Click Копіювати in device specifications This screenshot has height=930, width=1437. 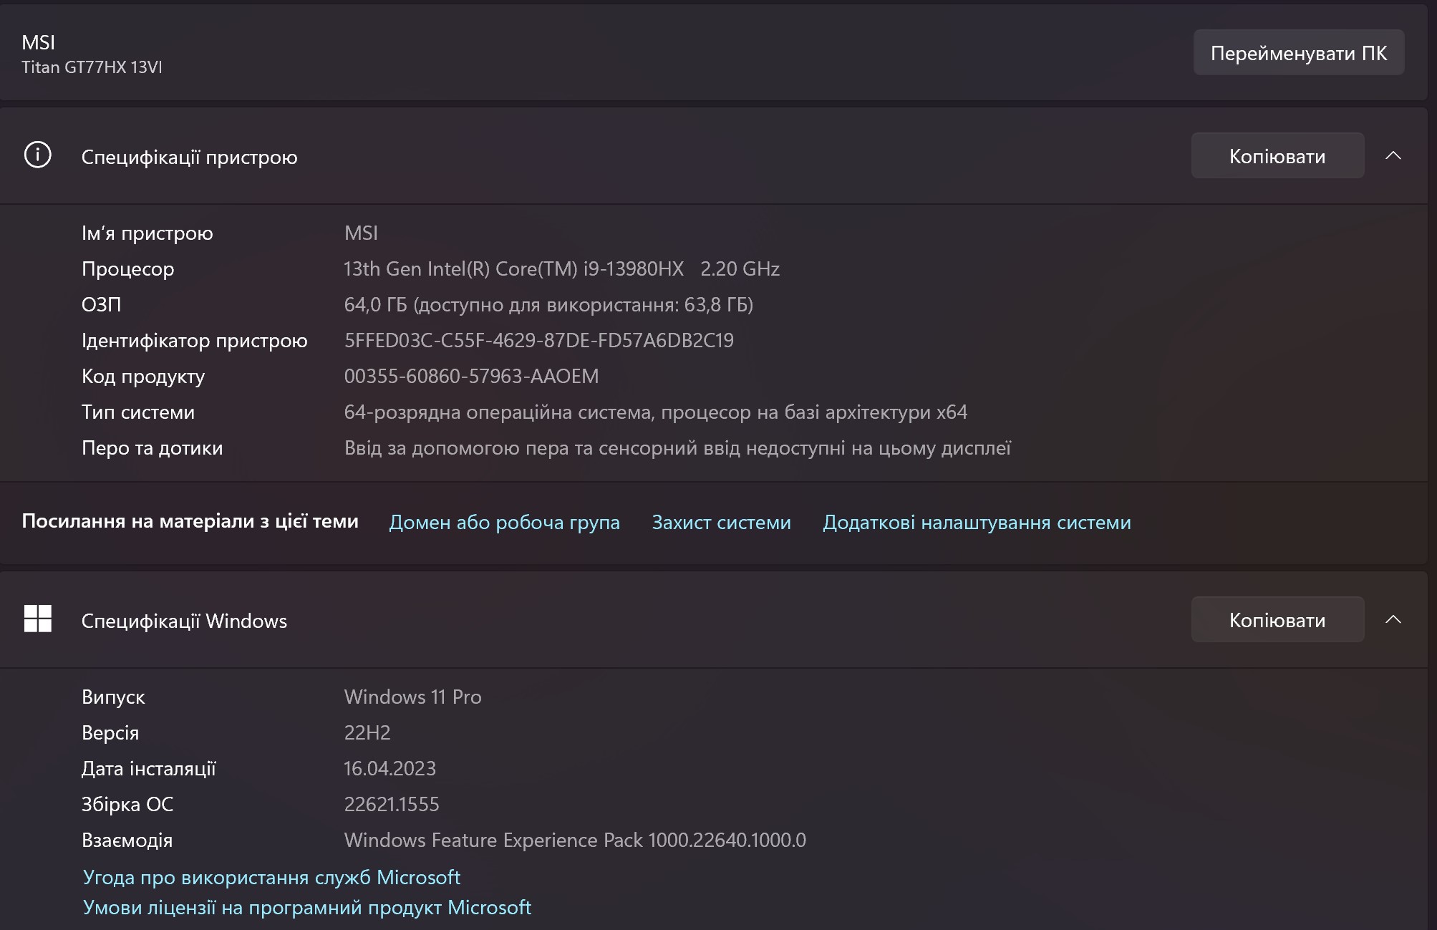click(x=1277, y=155)
